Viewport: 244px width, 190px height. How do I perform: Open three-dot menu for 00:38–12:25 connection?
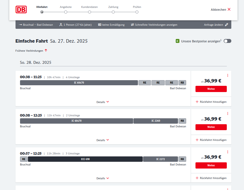228,113
